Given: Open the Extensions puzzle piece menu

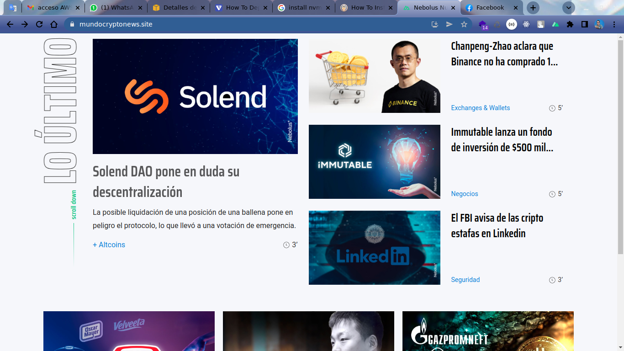Looking at the screenshot, I should point(571,24).
